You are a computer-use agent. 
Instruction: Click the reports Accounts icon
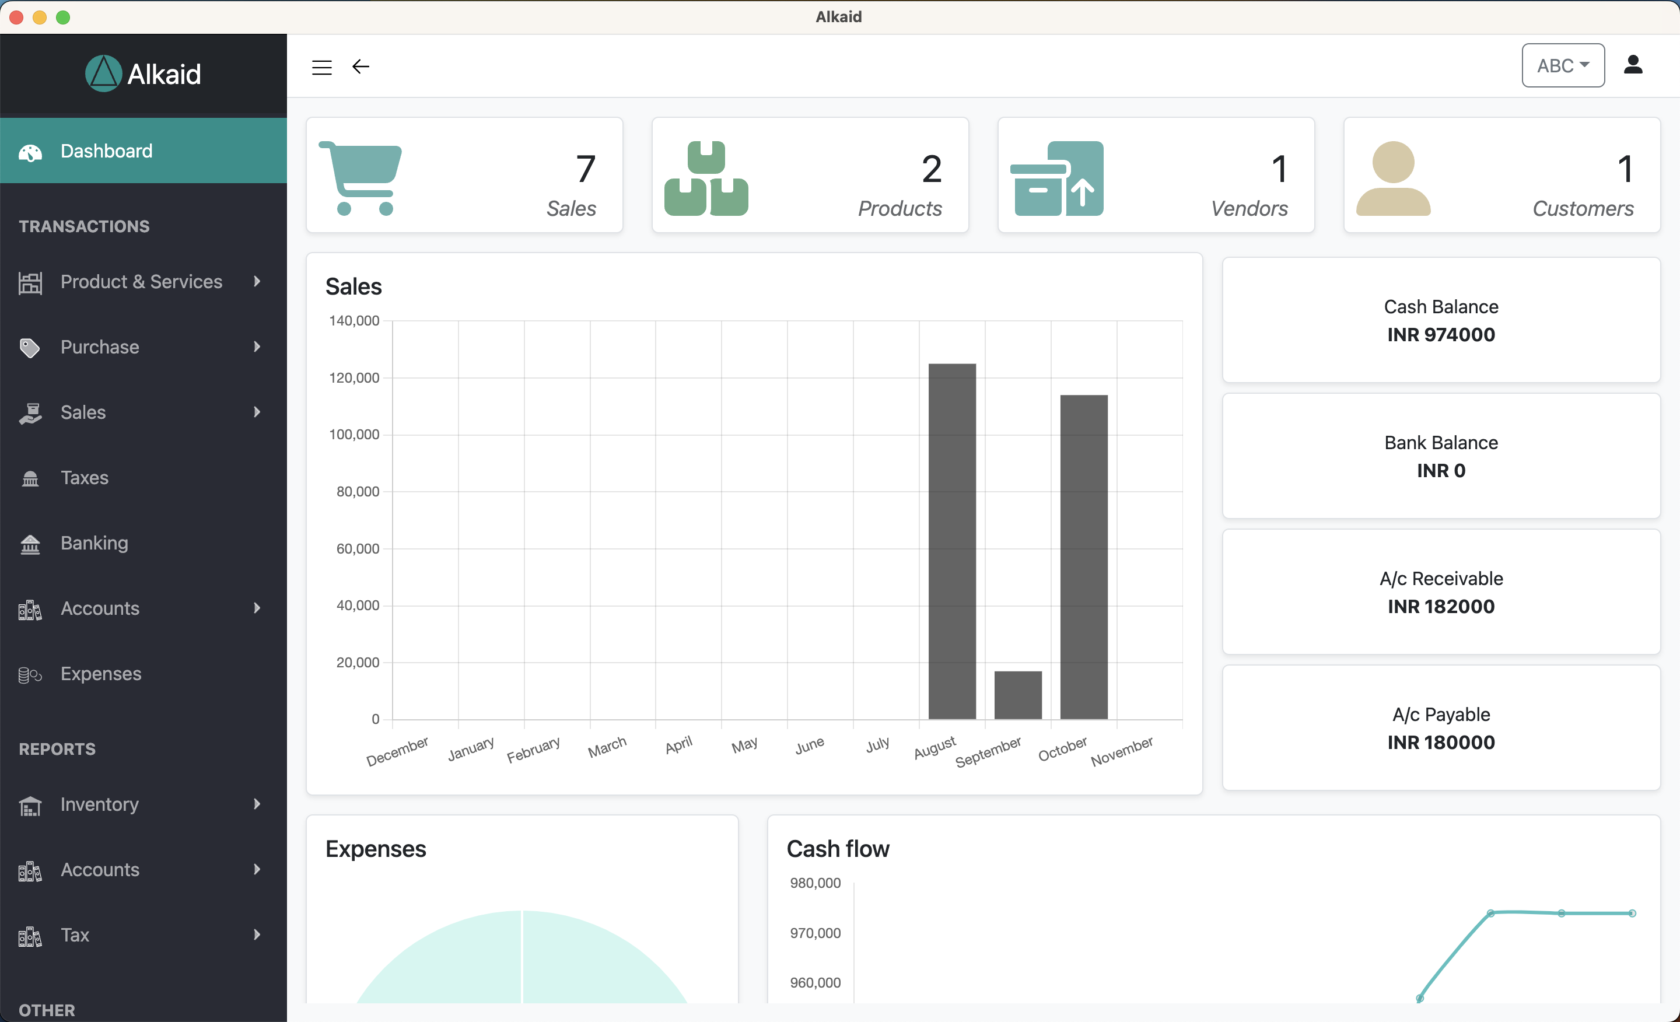[30, 871]
